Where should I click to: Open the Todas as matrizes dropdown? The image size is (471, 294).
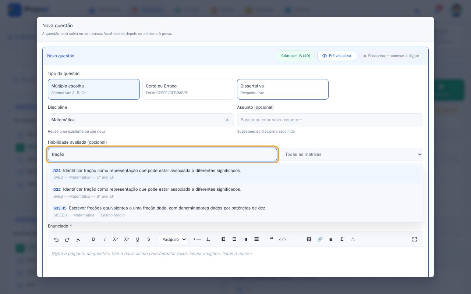click(x=351, y=154)
